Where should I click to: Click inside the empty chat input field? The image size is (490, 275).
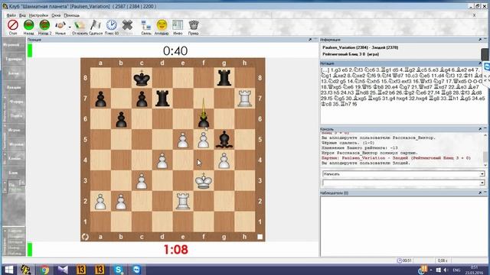401,183
